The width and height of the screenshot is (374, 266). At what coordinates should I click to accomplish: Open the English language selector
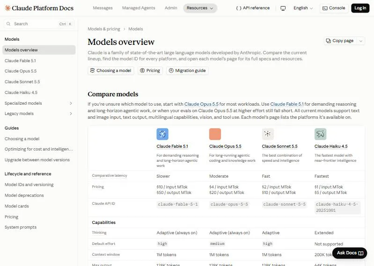point(303,8)
